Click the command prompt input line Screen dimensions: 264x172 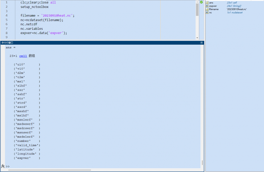(99, 166)
